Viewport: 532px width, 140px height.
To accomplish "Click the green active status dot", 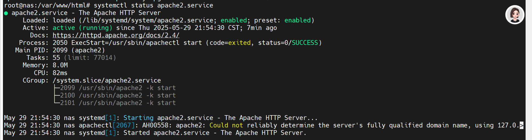I will (6, 13).
